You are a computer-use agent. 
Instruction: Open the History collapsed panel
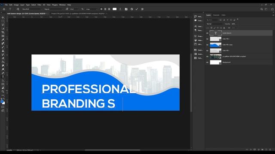point(199,16)
